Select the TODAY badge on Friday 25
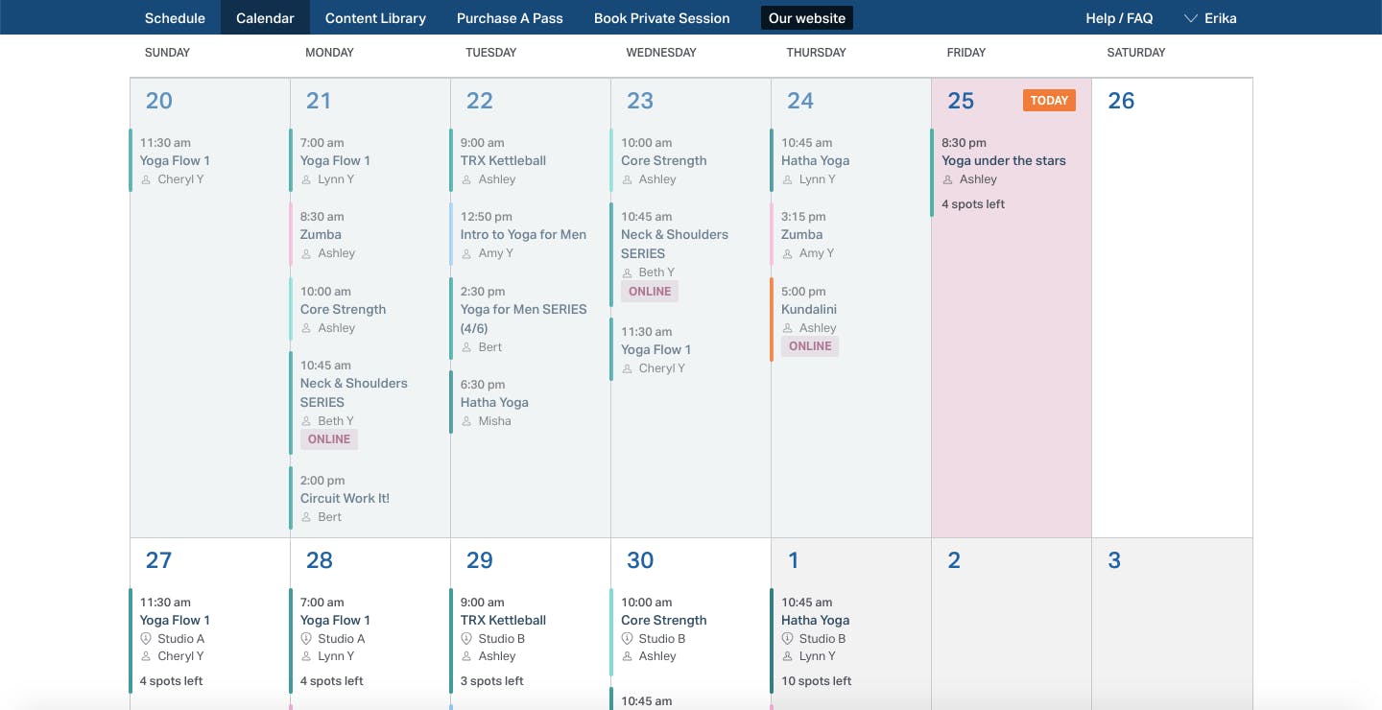1382x710 pixels. (x=1049, y=101)
